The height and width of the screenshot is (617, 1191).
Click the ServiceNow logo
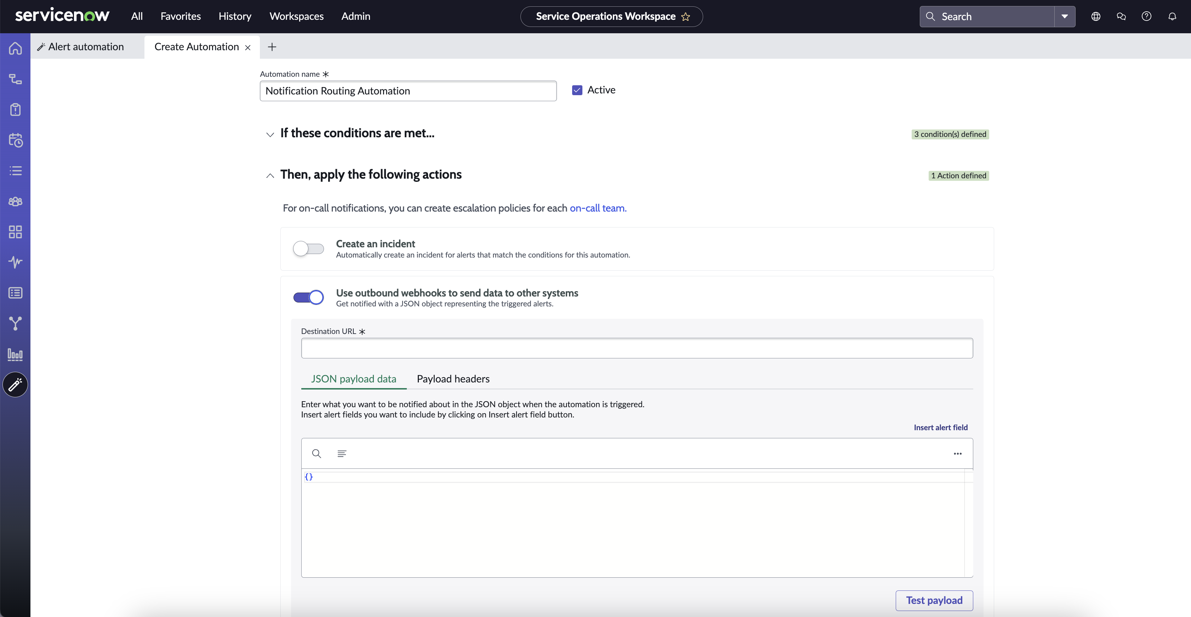point(62,15)
